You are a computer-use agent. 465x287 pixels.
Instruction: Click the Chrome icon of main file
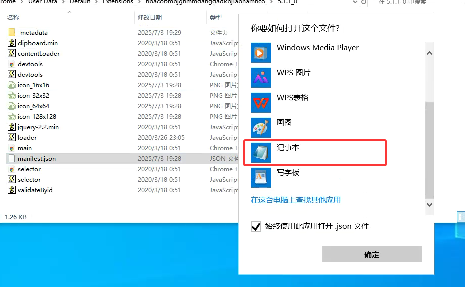point(12,148)
